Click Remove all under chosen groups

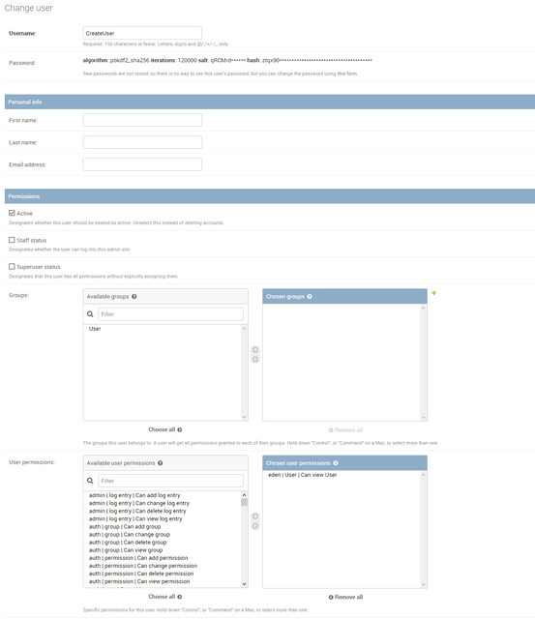(345, 429)
